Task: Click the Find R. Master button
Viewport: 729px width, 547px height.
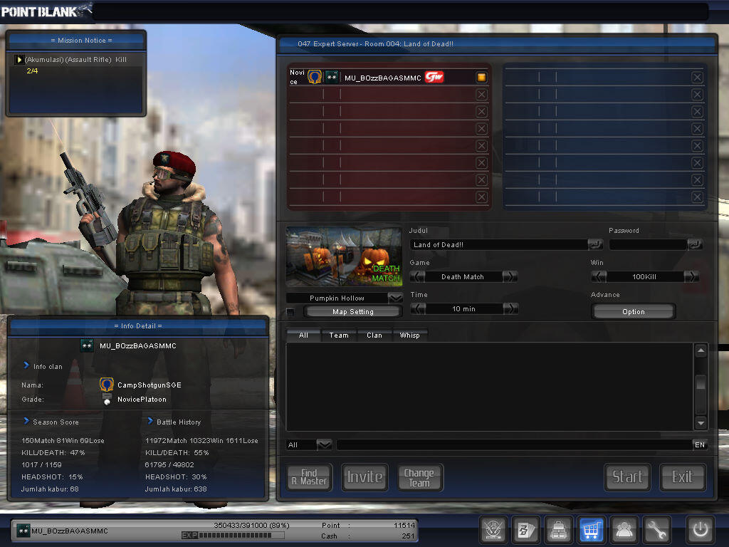Action: (x=309, y=477)
